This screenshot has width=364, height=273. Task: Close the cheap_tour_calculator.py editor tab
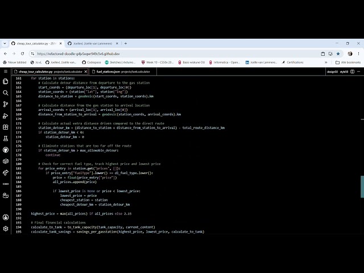tap(86, 72)
